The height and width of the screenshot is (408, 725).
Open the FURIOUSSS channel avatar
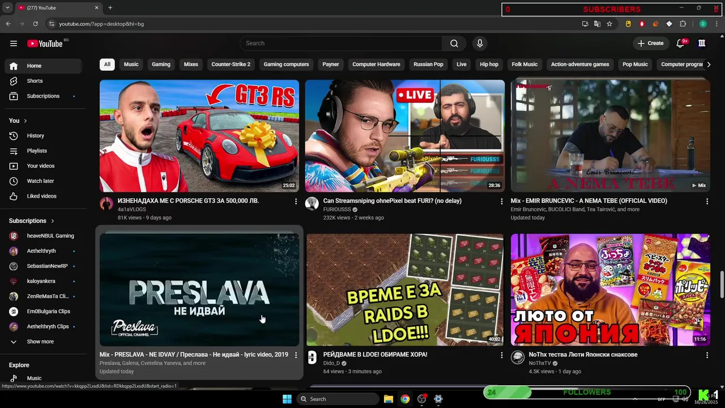pyautogui.click(x=312, y=204)
